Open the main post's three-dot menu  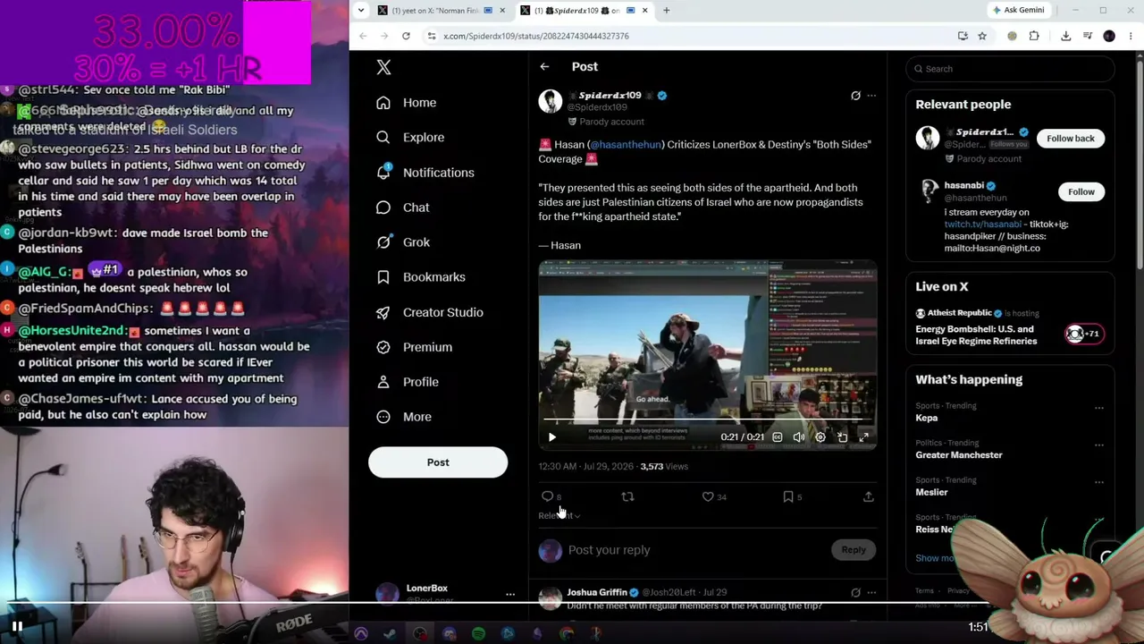871,96
